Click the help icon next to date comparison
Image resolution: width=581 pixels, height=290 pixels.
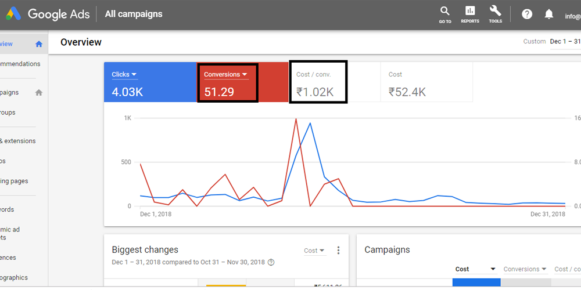click(271, 262)
